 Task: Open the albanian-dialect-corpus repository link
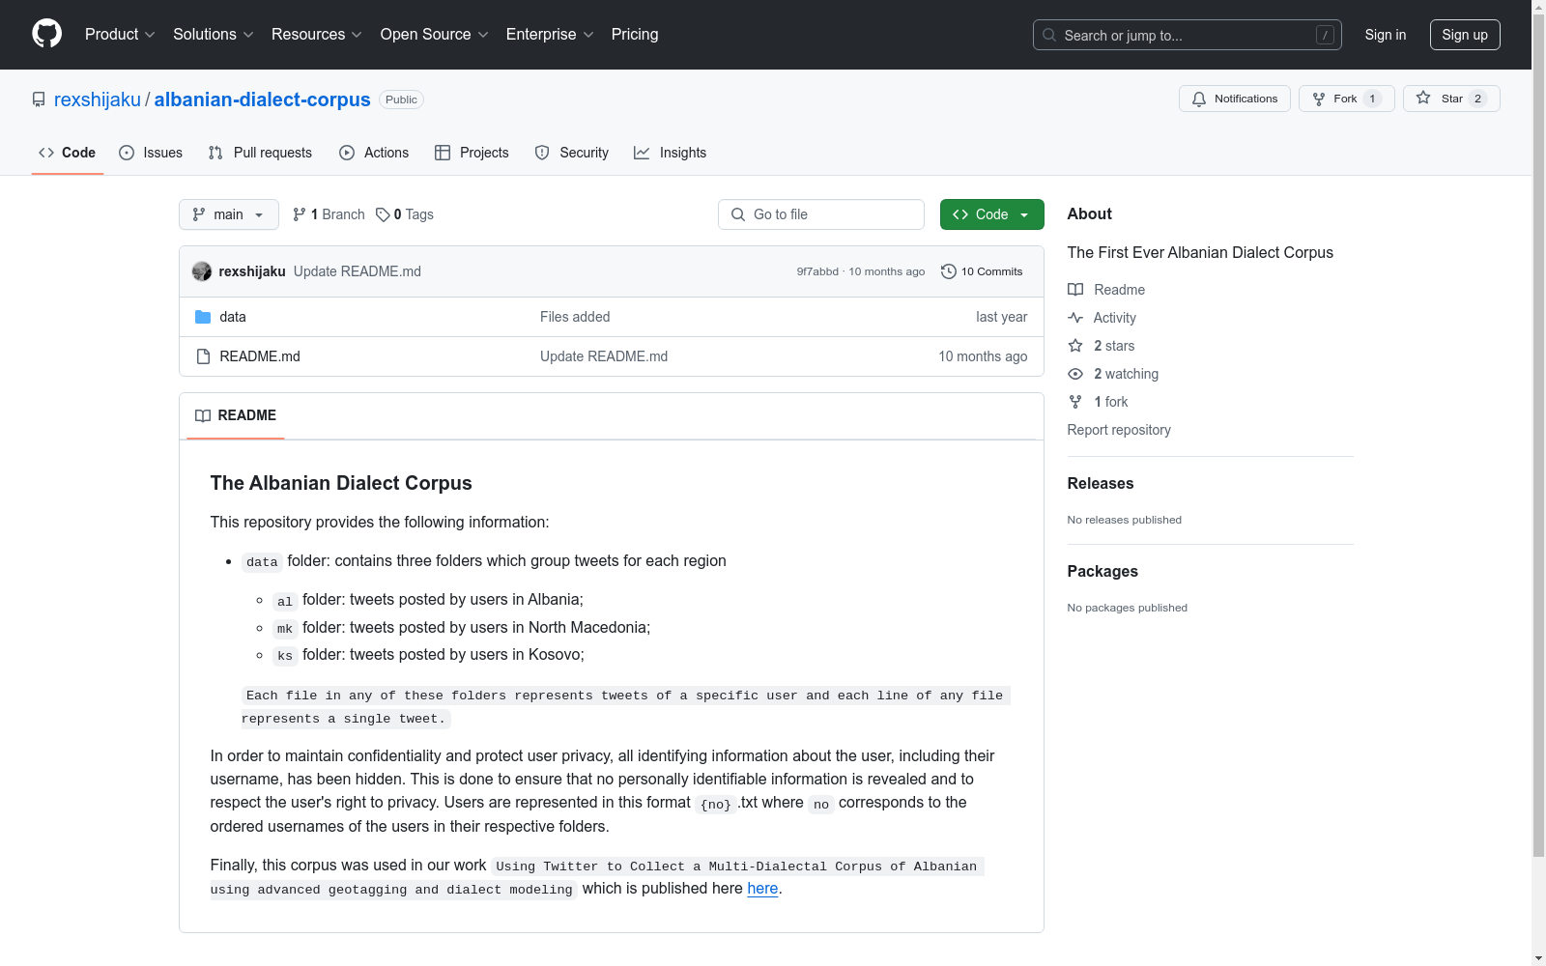point(263,99)
